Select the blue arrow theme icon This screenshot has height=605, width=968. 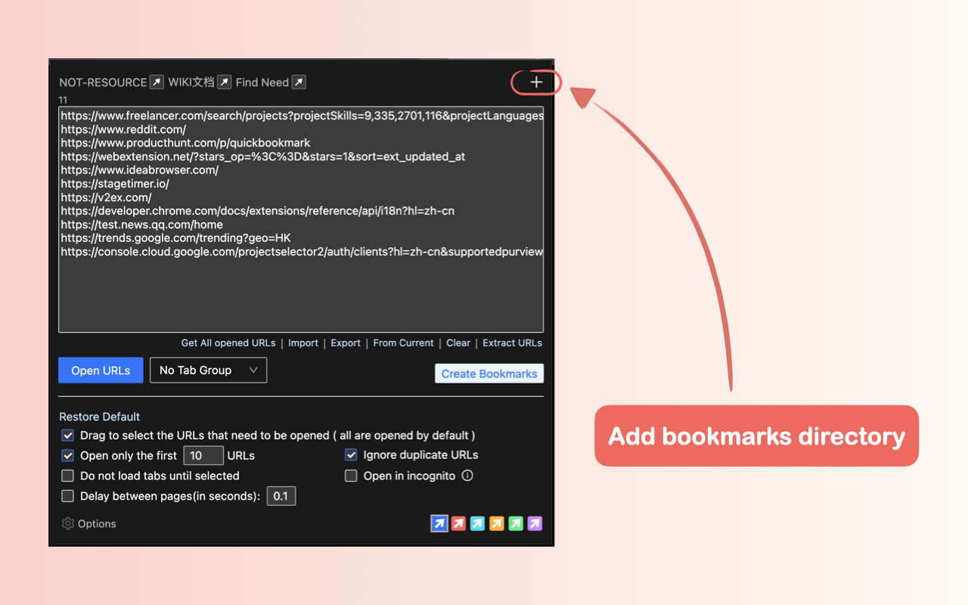tap(439, 523)
